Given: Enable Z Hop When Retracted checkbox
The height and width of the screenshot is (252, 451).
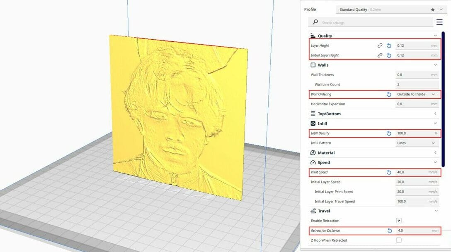Looking at the screenshot, I should coord(399,240).
